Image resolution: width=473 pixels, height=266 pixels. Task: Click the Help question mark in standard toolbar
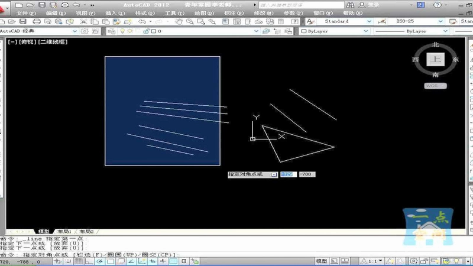point(295,21)
